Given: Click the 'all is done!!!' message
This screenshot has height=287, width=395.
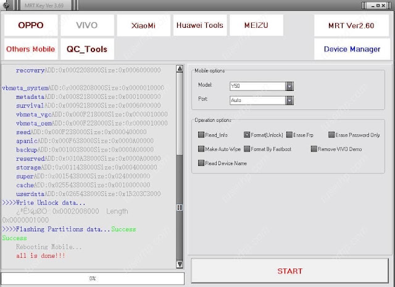Looking at the screenshot, I should pos(41,255).
